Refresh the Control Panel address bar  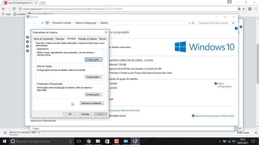(193, 23)
